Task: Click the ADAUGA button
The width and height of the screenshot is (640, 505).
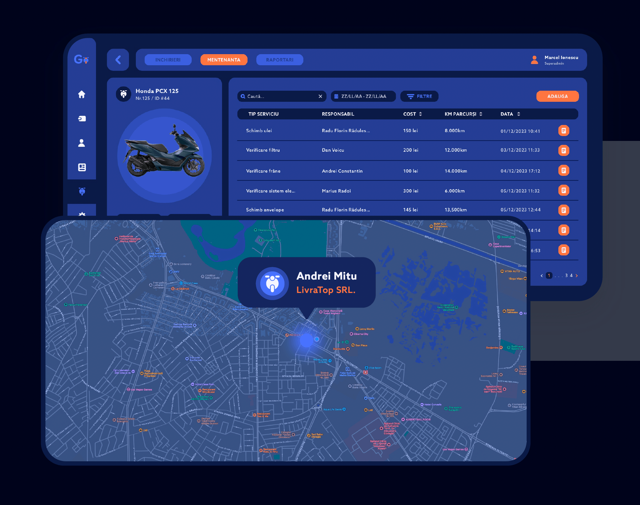Action: click(557, 96)
